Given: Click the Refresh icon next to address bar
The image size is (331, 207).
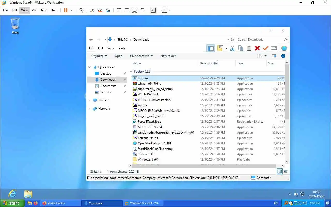Looking at the screenshot, I should point(232,40).
